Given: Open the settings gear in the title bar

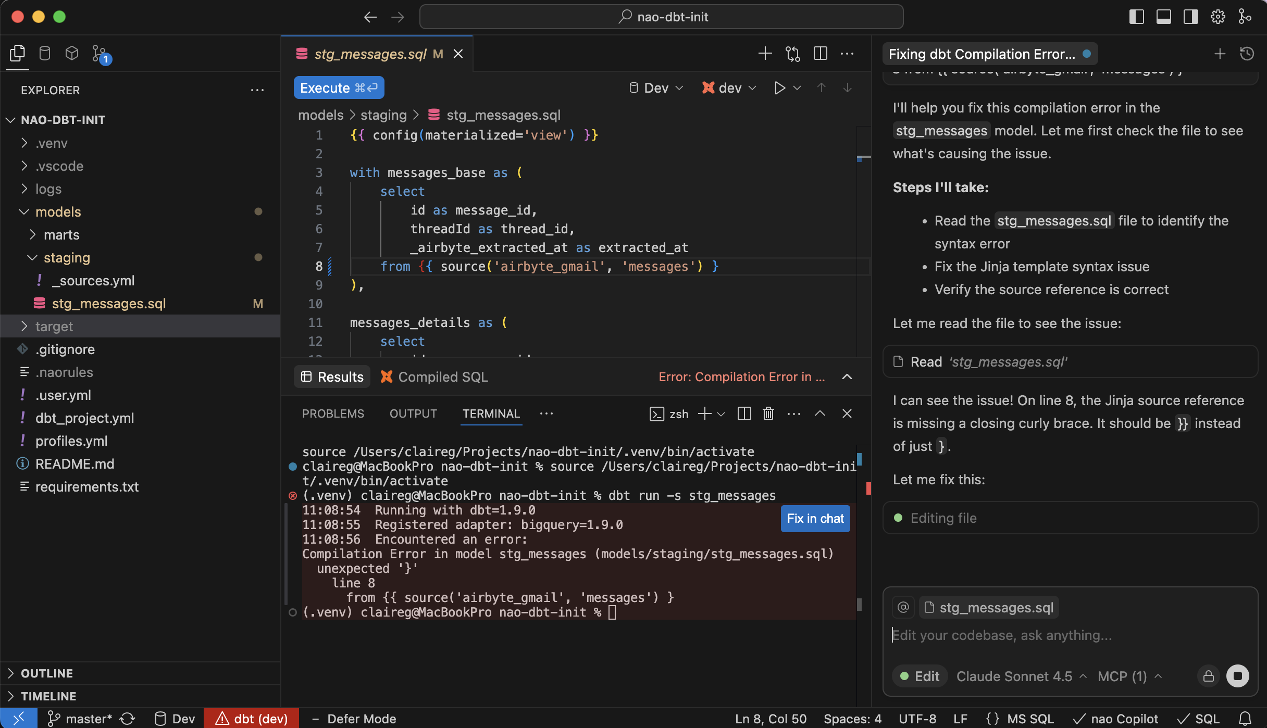Looking at the screenshot, I should [x=1218, y=17].
